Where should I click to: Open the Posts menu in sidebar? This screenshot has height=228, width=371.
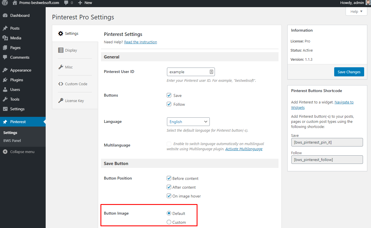pyautogui.click(x=23, y=28)
